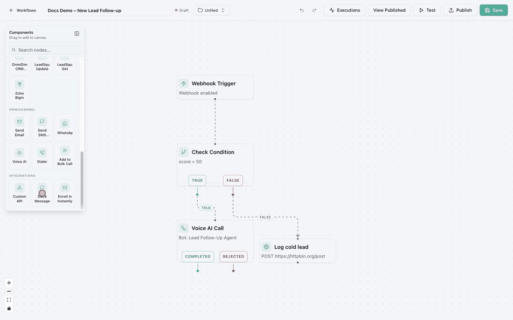Screen dimensions: 513x320
Task: Zoom in on the canvas
Action: [9, 283]
